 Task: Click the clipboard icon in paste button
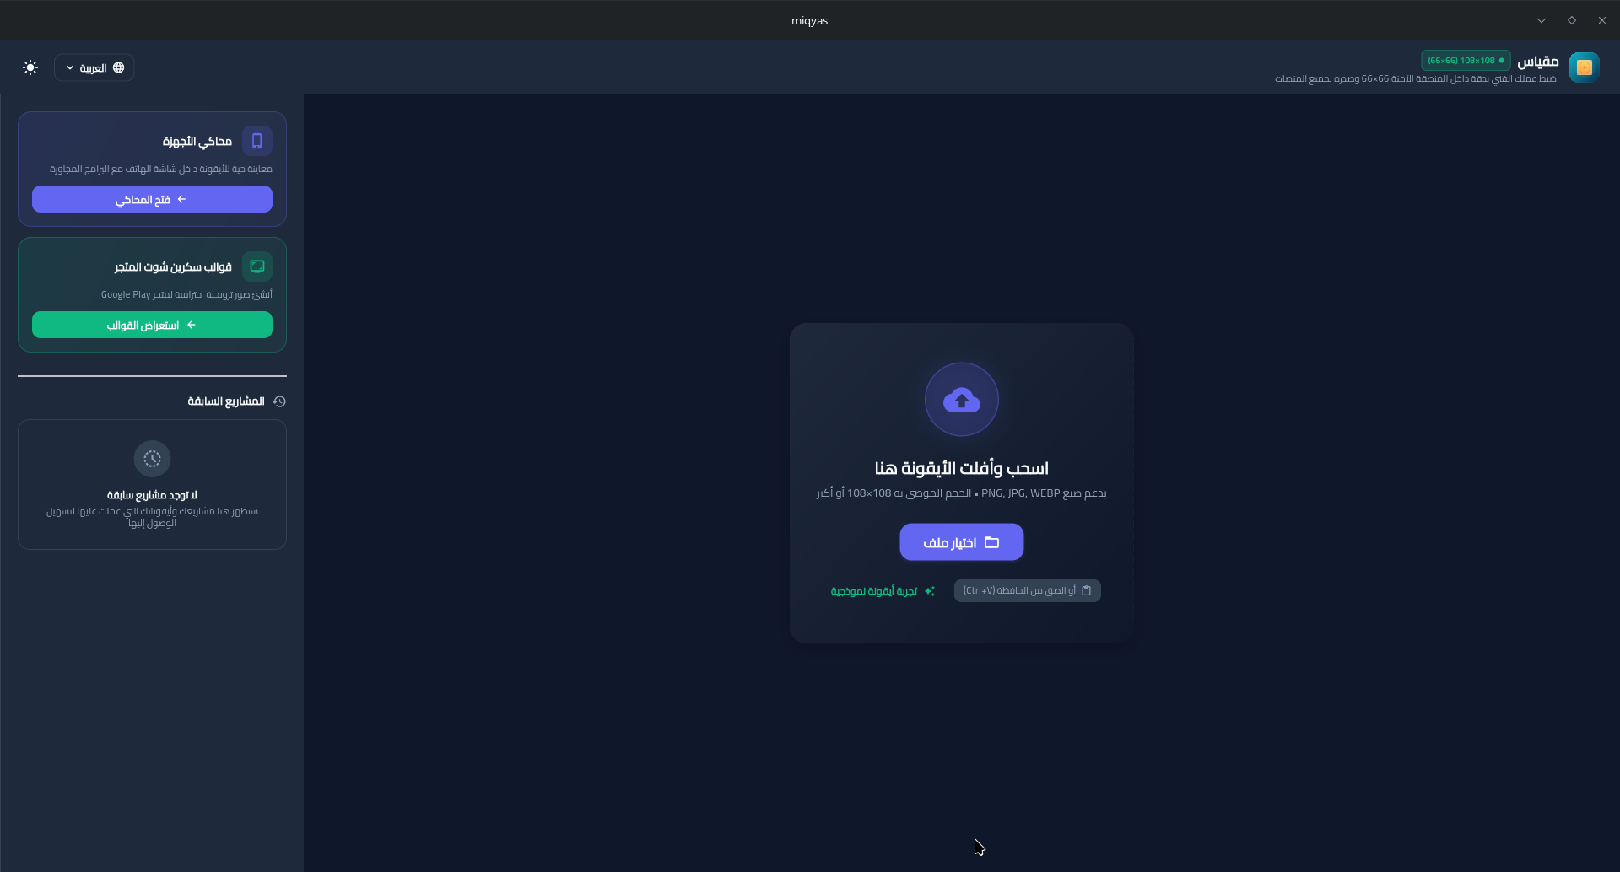1087,590
